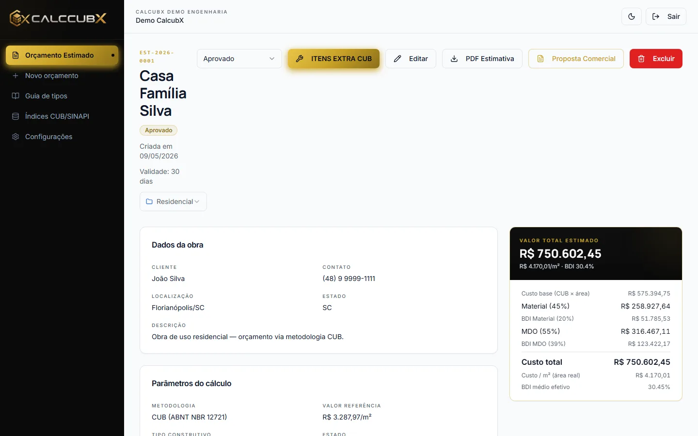Click the BDI MDO value R$ 123.422,17
The height and width of the screenshot is (436, 698).
coord(649,344)
